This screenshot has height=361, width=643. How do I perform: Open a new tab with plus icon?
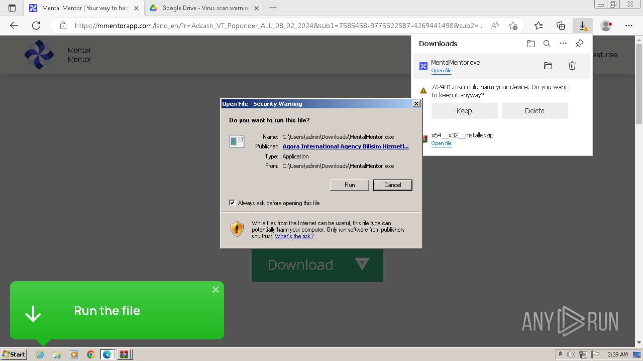273,8
